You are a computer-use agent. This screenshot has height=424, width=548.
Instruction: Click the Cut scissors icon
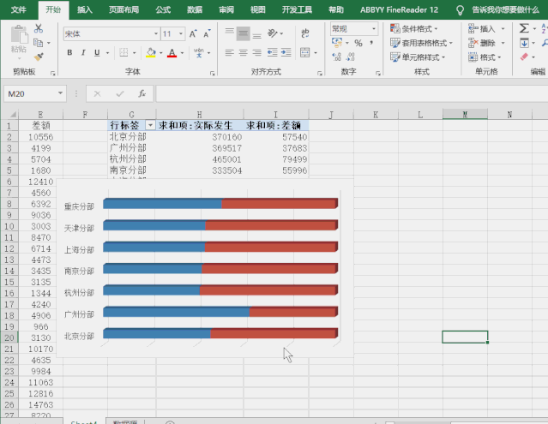(x=39, y=28)
